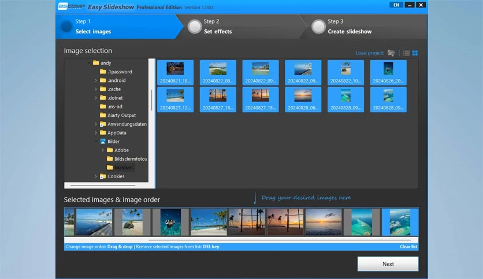
Task: Expand the AppData folder
Action: (x=96, y=133)
